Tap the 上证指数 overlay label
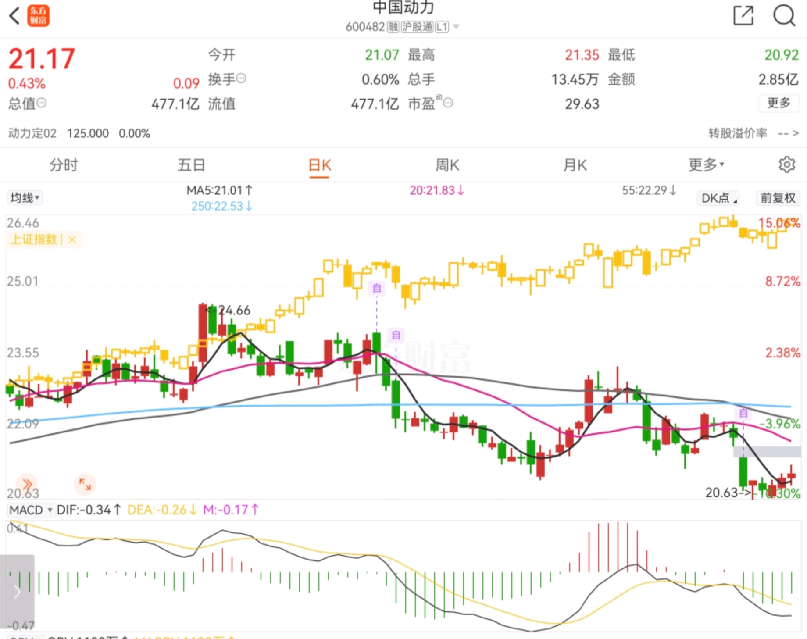Image resolution: width=807 pixels, height=639 pixels. pyautogui.click(x=34, y=239)
